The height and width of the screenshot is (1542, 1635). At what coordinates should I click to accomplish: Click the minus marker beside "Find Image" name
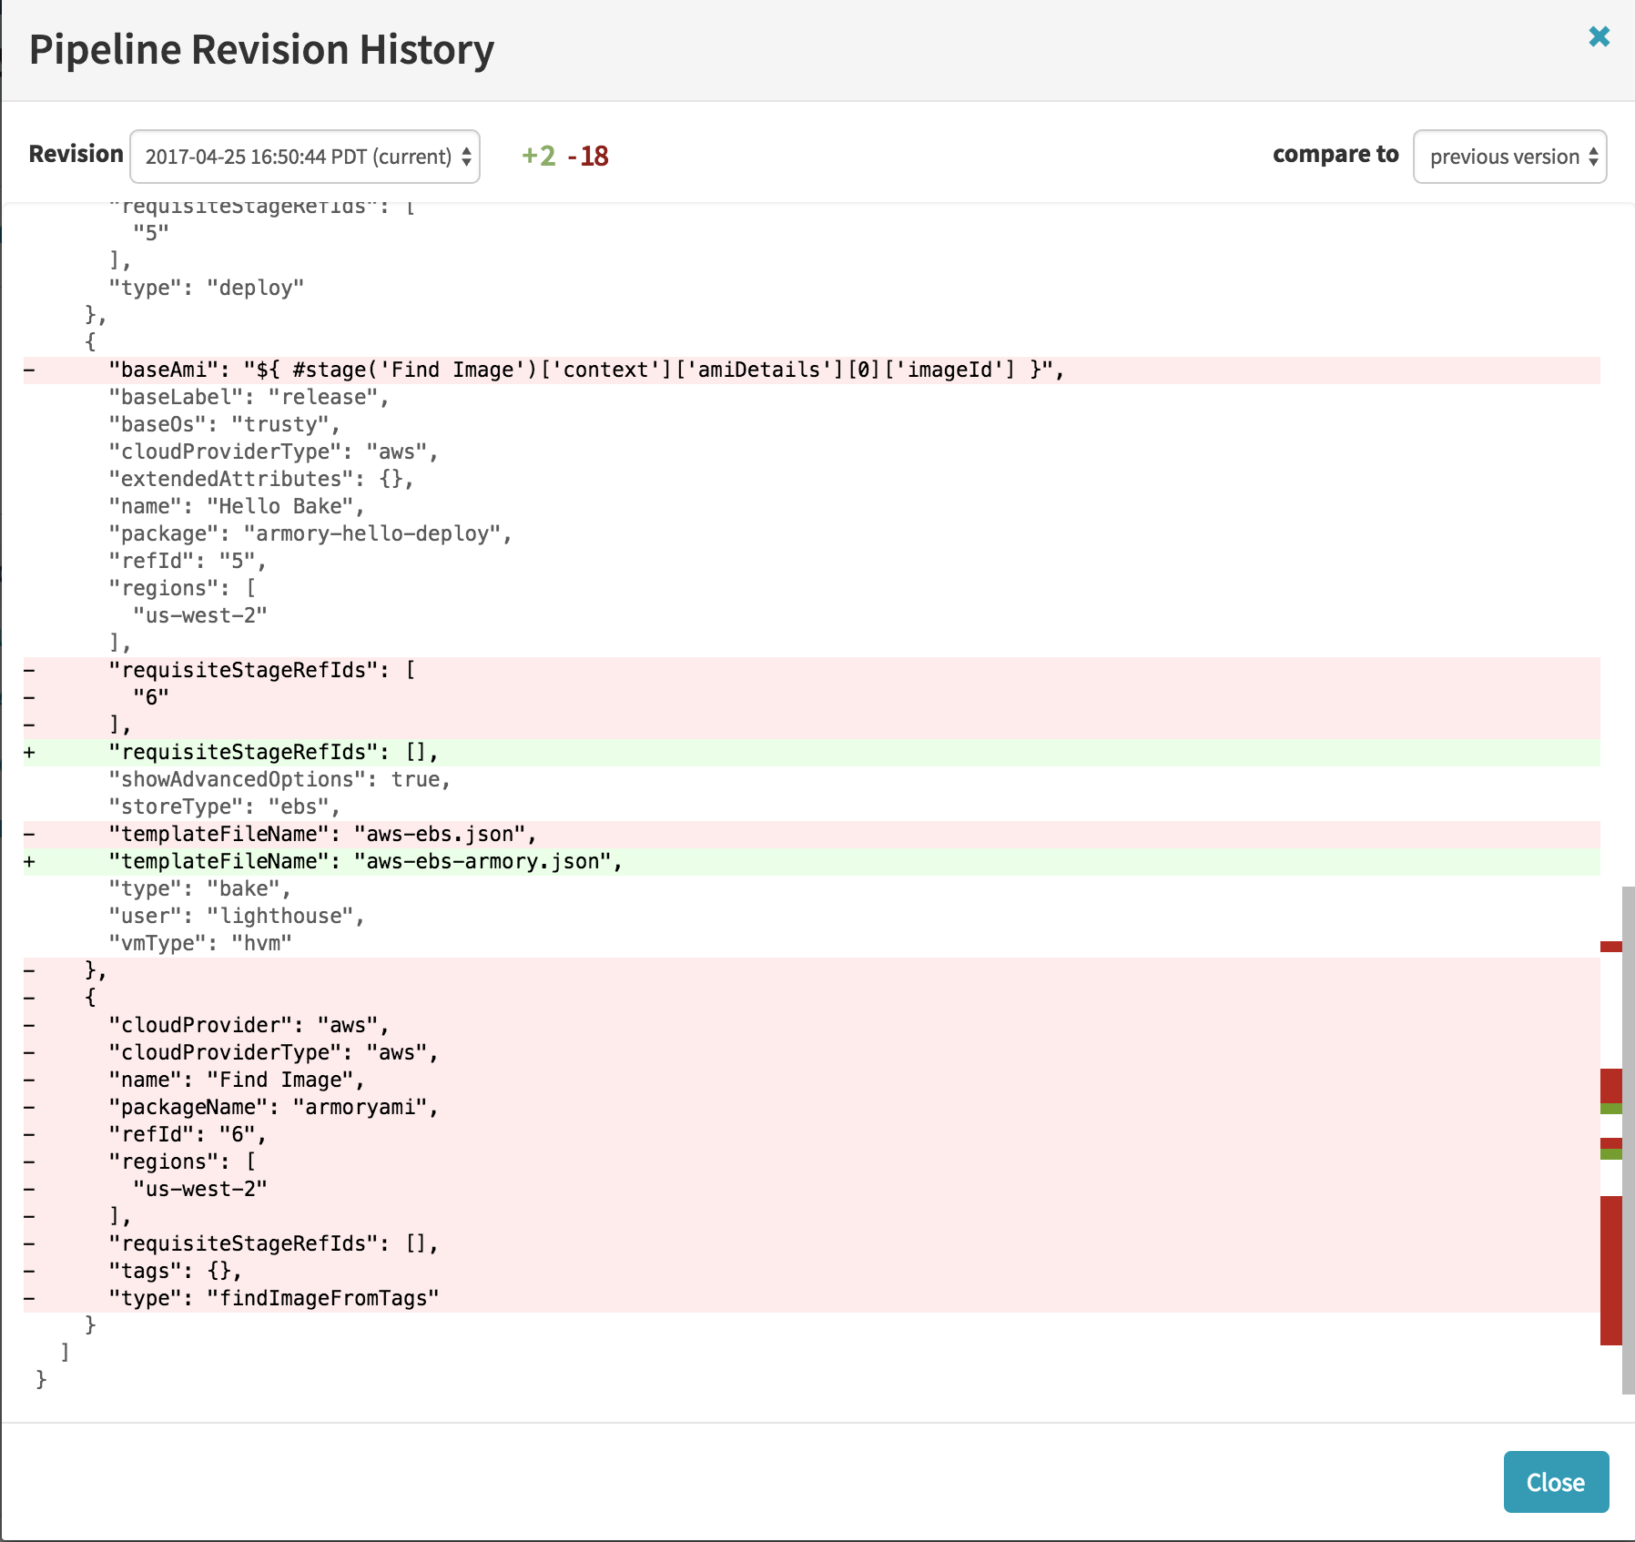30,1080
